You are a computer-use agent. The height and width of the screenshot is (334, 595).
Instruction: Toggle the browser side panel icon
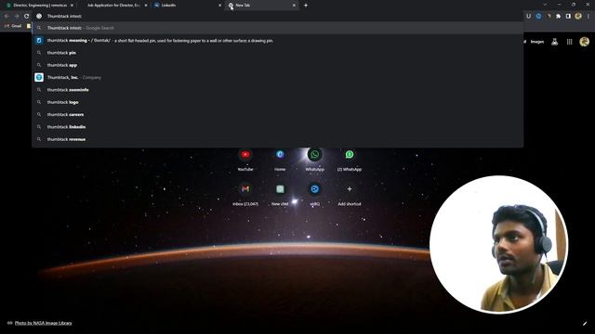point(568,17)
